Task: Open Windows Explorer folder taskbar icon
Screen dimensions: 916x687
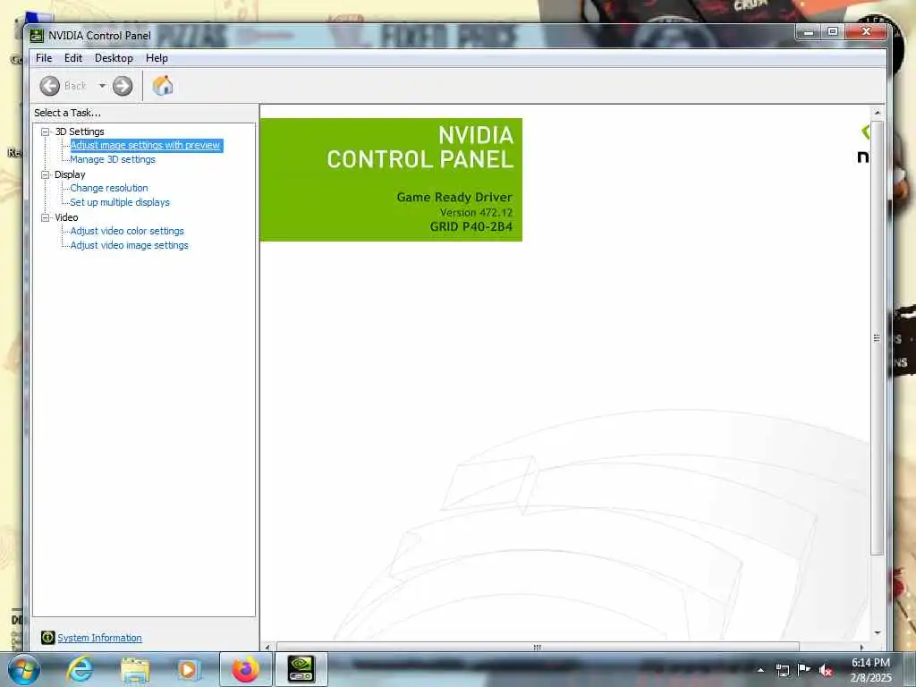Action: pos(135,669)
